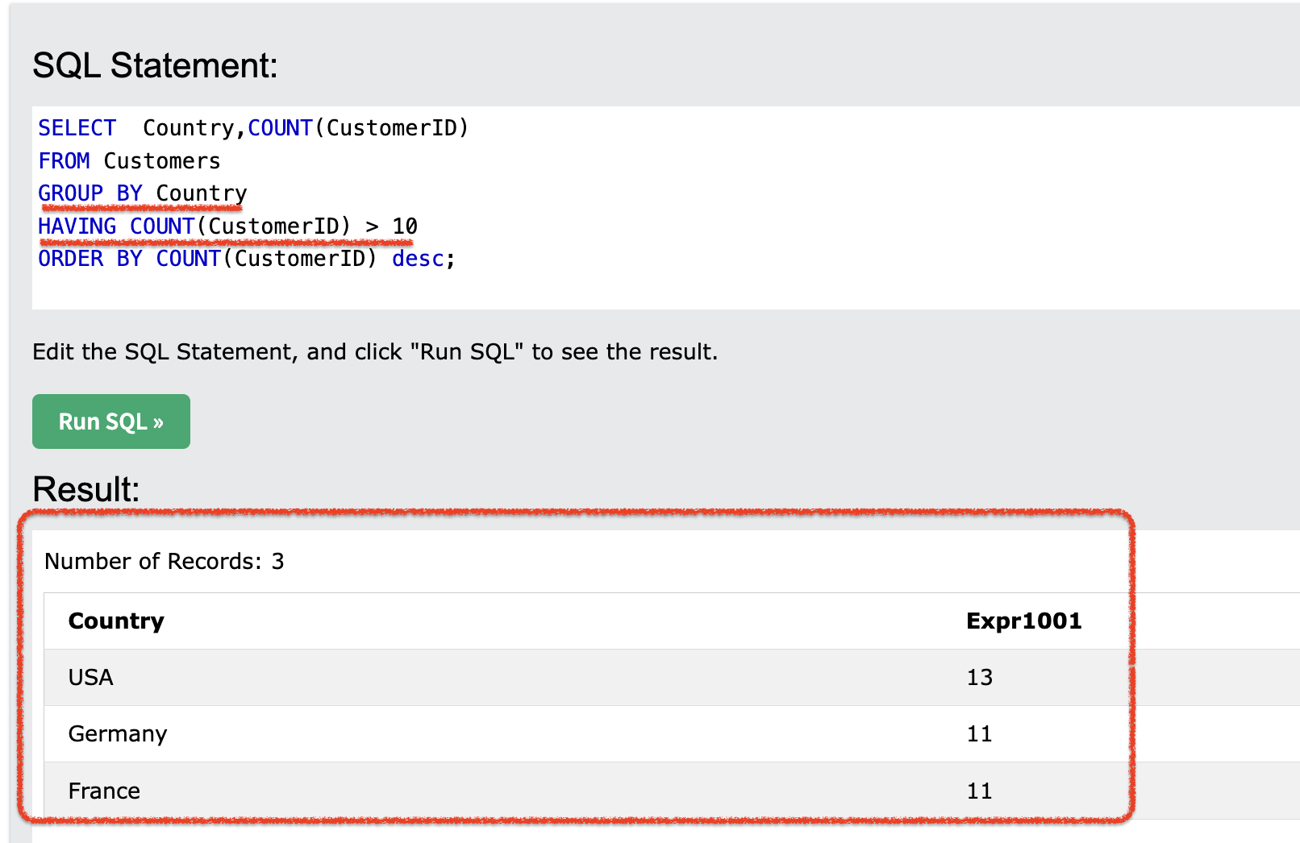Click the word Customers in FROM line
This screenshot has width=1300, height=843.
161,161
